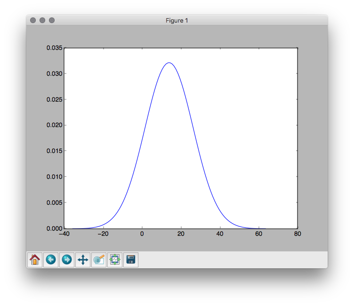This screenshot has height=306, width=354.
Task: Click the x-axis label −20
Action: (103, 234)
